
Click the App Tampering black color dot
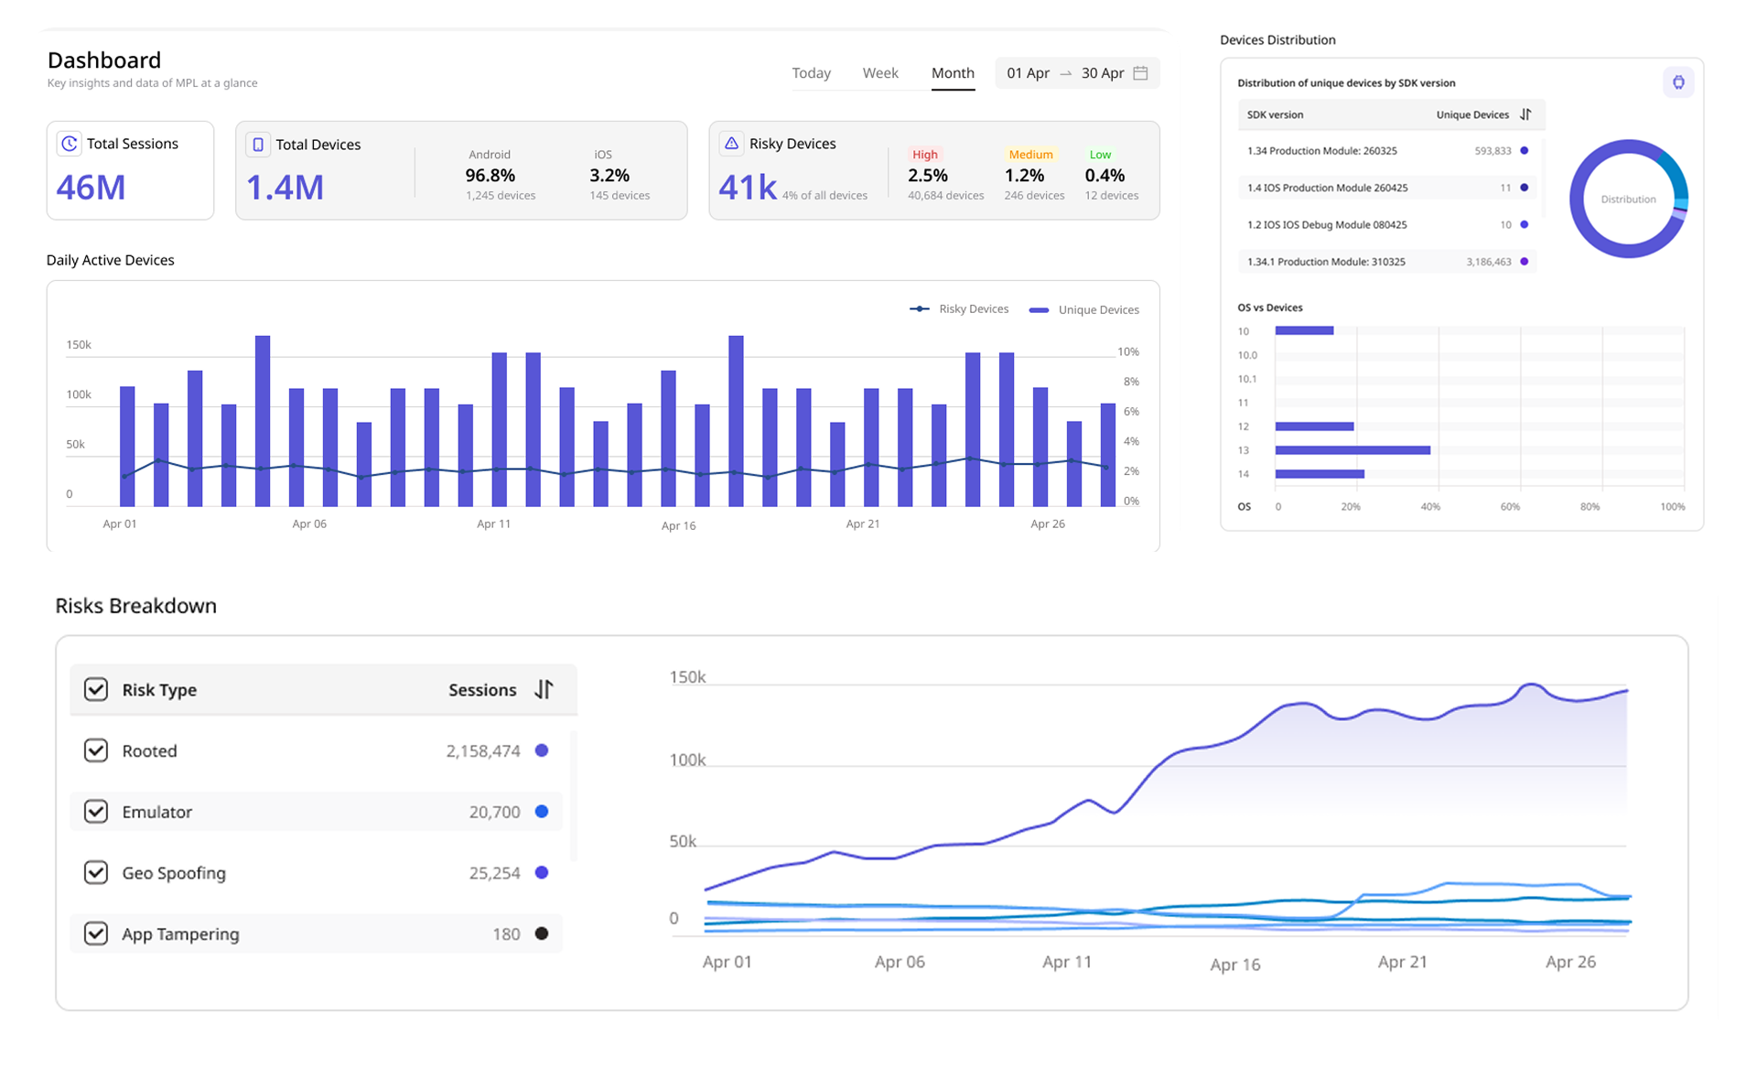pyautogui.click(x=542, y=933)
